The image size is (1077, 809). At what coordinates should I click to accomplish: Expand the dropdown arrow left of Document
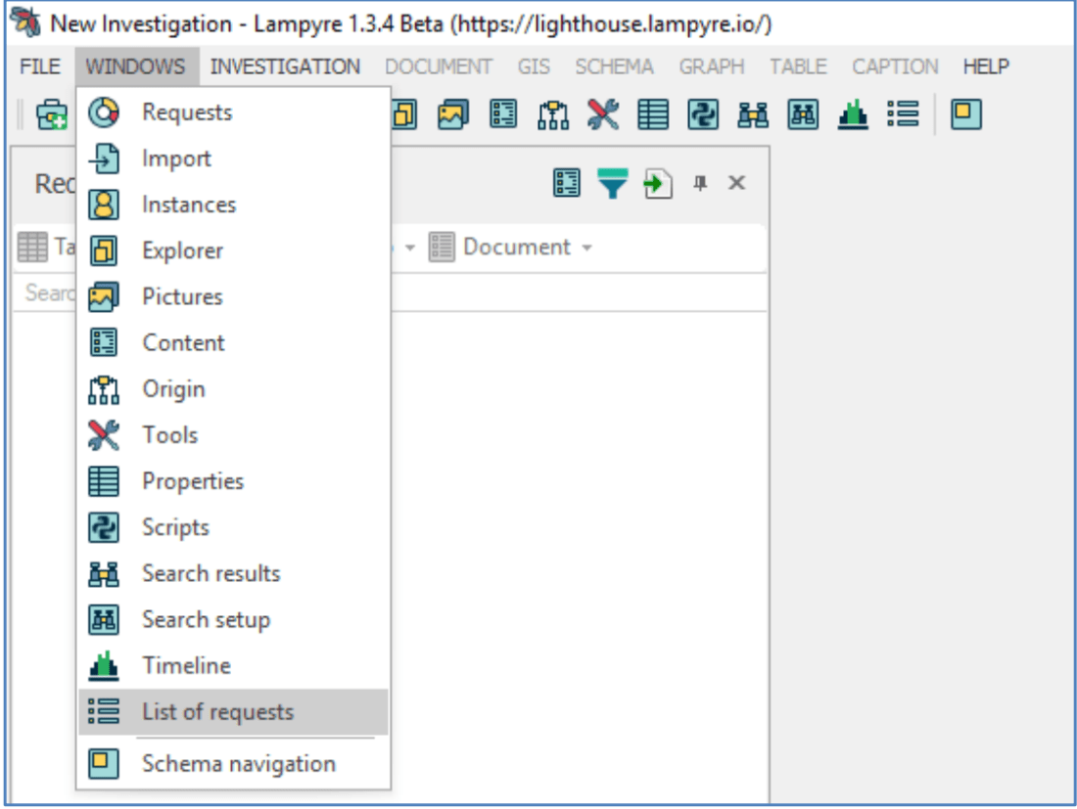pos(410,247)
